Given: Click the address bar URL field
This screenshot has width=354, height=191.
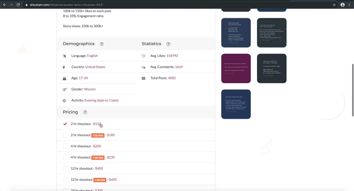Looking at the screenshot, I should tap(166, 5).
